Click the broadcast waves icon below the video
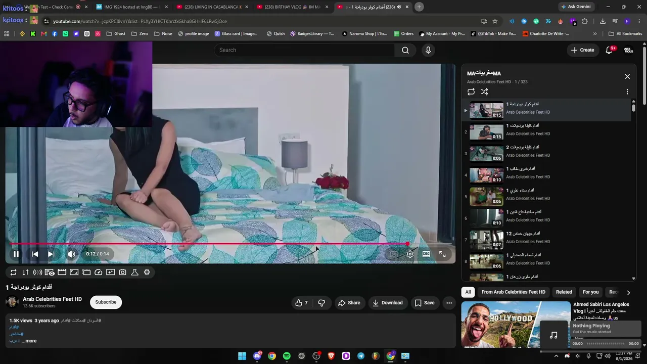This screenshot has height=364, width=647. pos(37,272)
